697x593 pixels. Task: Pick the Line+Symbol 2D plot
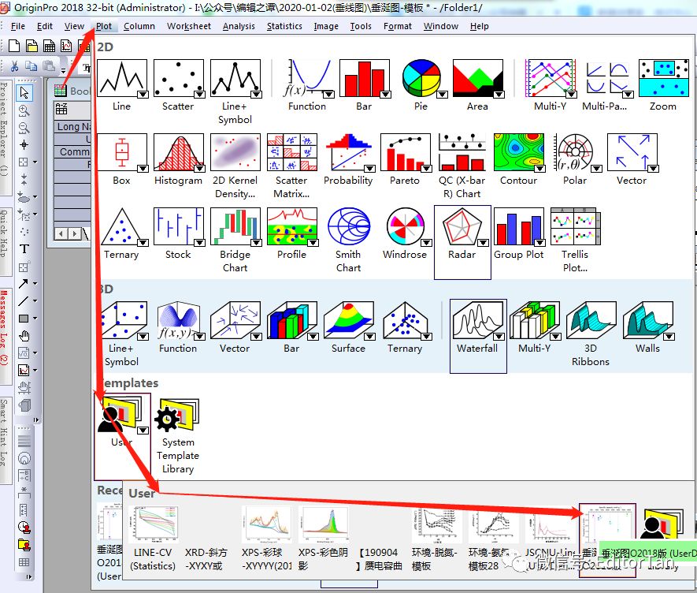click(x=235, y=78)
